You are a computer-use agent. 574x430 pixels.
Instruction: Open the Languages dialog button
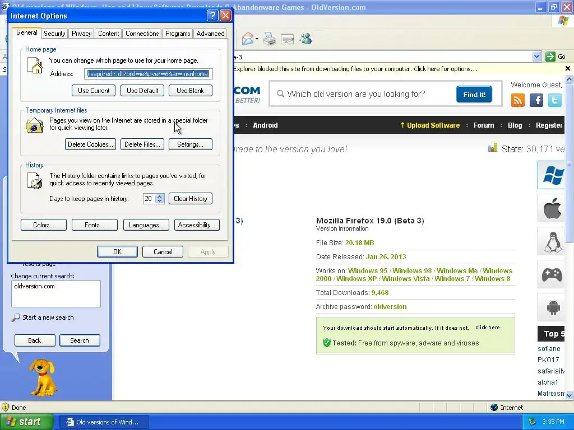146,225
